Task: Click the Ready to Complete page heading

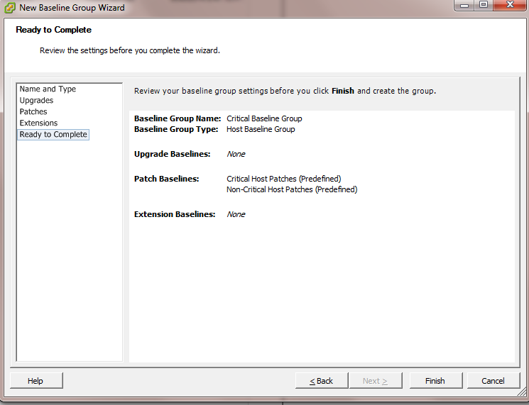Action: [54, 30]
